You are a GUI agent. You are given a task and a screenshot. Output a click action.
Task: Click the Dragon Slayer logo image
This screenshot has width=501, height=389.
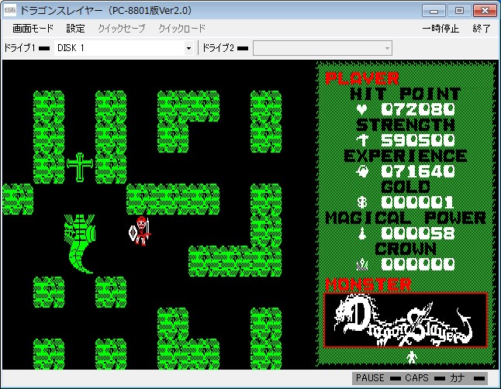coord(406,320)
